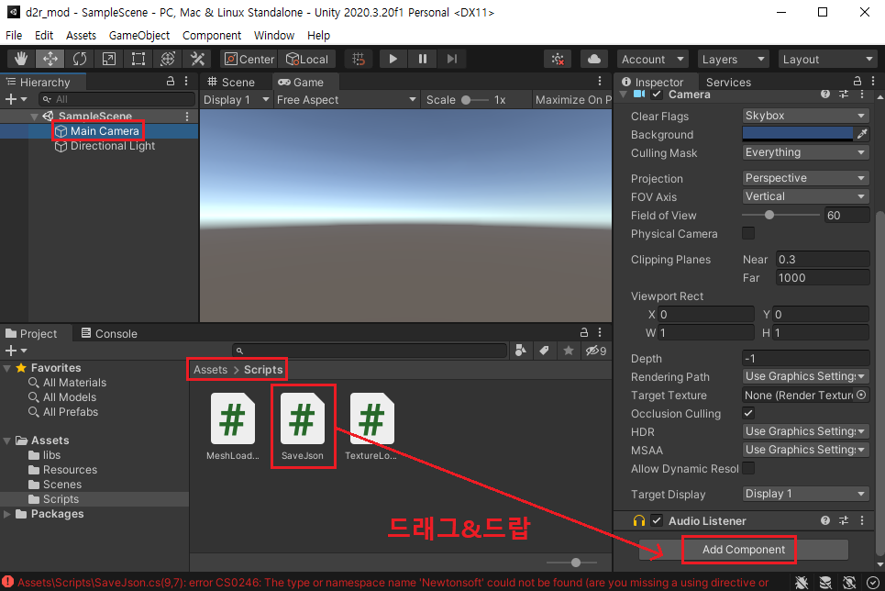Open the File menu

[14, 35]
